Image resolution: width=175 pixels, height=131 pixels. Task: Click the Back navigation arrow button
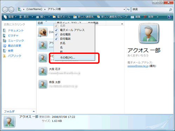(x=5, y=10)
